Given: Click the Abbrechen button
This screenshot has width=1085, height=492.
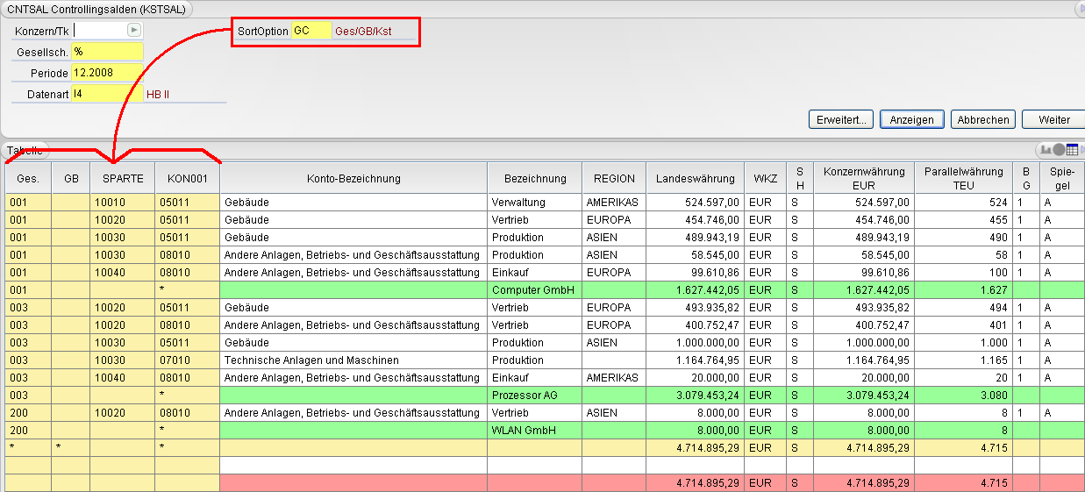Looking at the screenshot, I should click(983, 119).
